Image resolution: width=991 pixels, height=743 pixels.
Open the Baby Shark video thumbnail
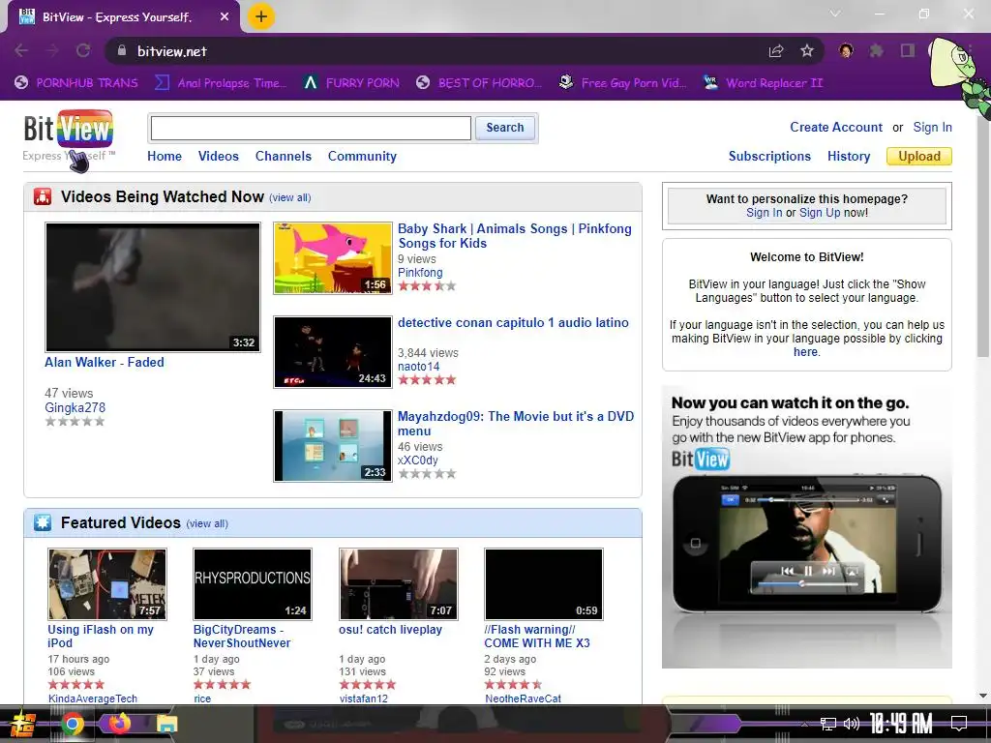tap(333, 257)
